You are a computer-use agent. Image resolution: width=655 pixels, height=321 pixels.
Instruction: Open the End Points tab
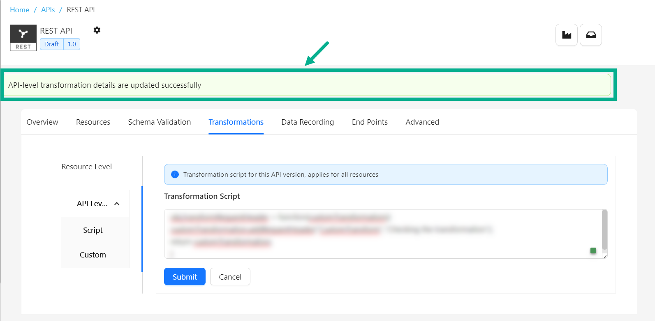370,122
